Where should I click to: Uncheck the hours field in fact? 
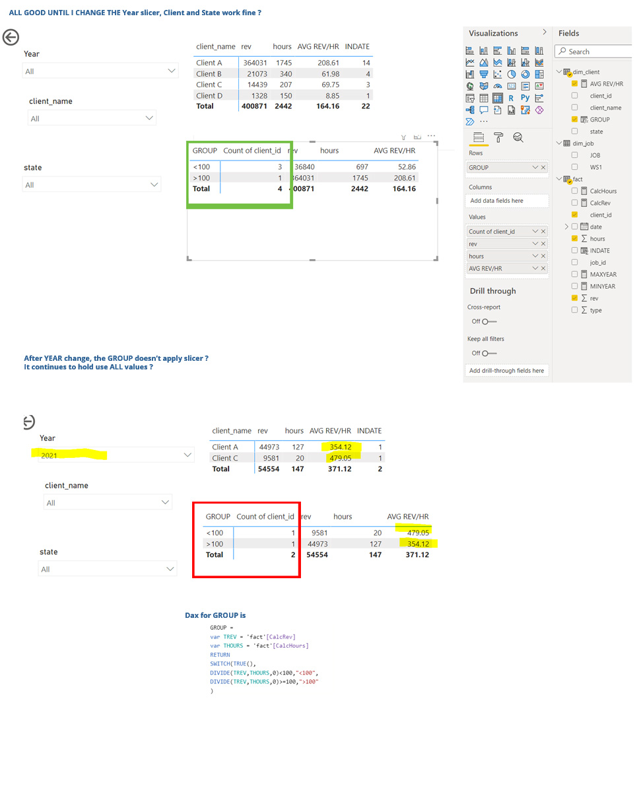point(574,239)
